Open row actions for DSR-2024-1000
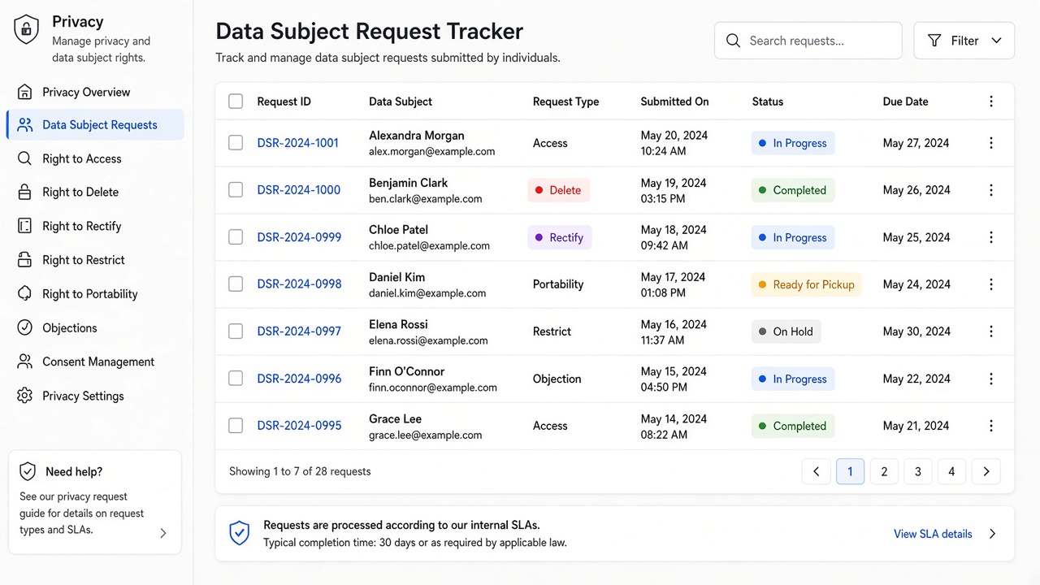Image resolution: width=1040 pixels, height=585 pixels. (991, 190)
